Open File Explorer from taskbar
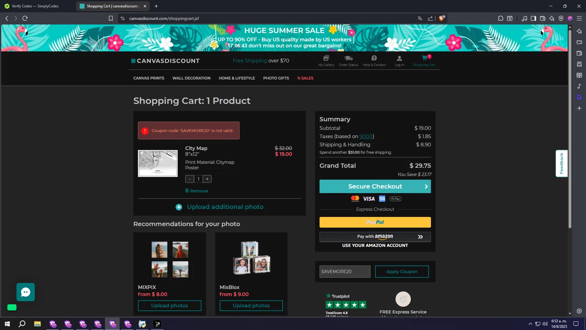This screenshot has width=586, height=330. tap(38, 324)
